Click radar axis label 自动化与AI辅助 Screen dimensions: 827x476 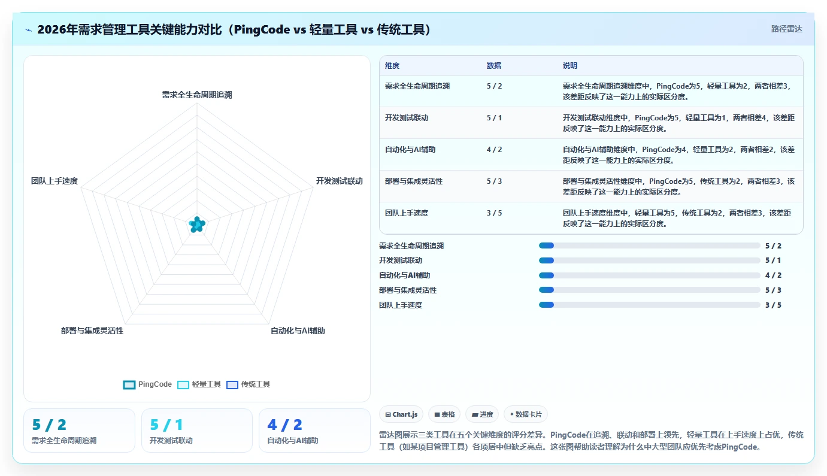point(298,331)
